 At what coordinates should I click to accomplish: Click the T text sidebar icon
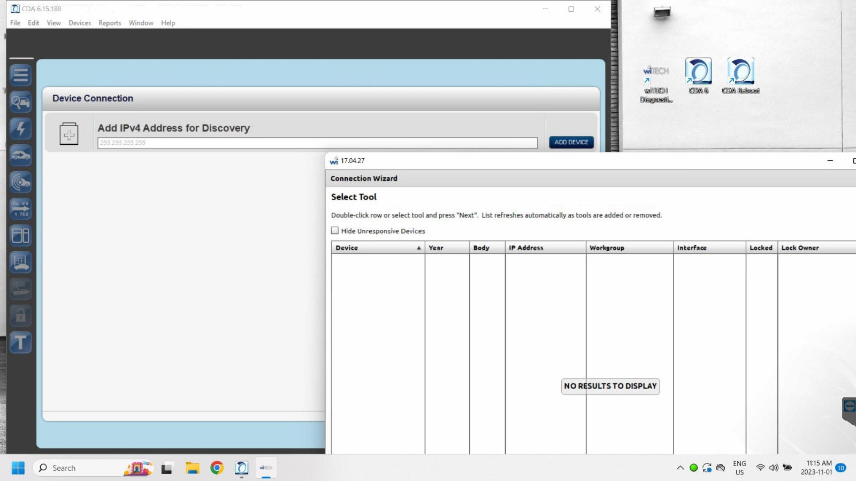click(x=20, y=343)
